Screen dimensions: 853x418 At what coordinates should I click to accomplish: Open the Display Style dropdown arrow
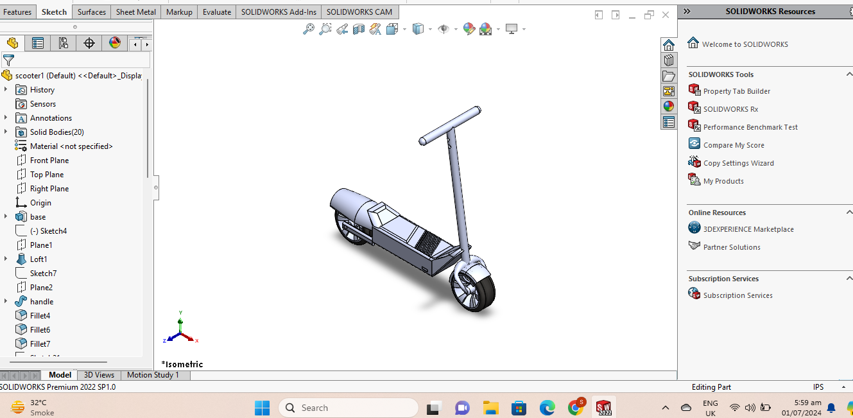tap(429, 29)
